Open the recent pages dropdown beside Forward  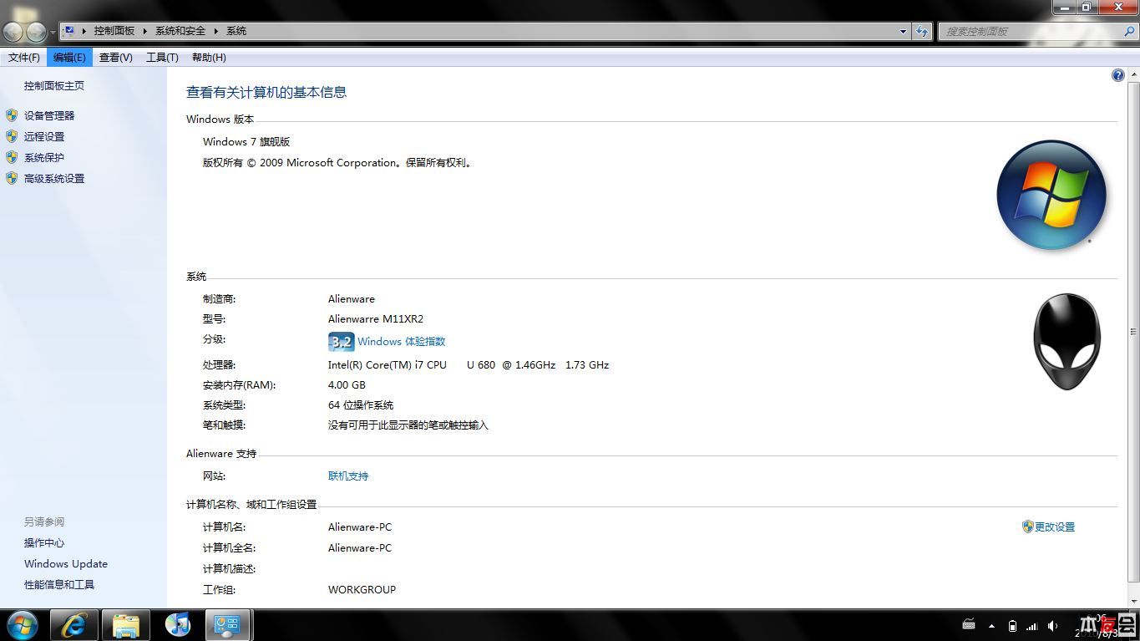[53, 33]
